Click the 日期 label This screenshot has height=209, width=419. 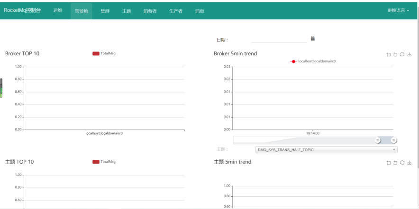pyautogui.click(x=222, y=40)
